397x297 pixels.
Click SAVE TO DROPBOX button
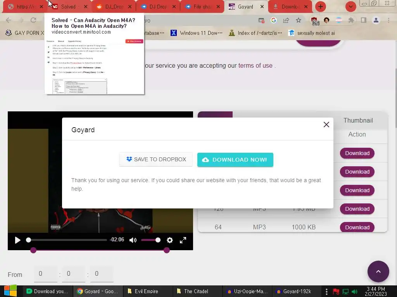156,159
